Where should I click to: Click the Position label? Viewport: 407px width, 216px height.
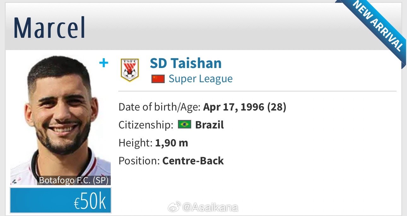click(x=139, y=161)
